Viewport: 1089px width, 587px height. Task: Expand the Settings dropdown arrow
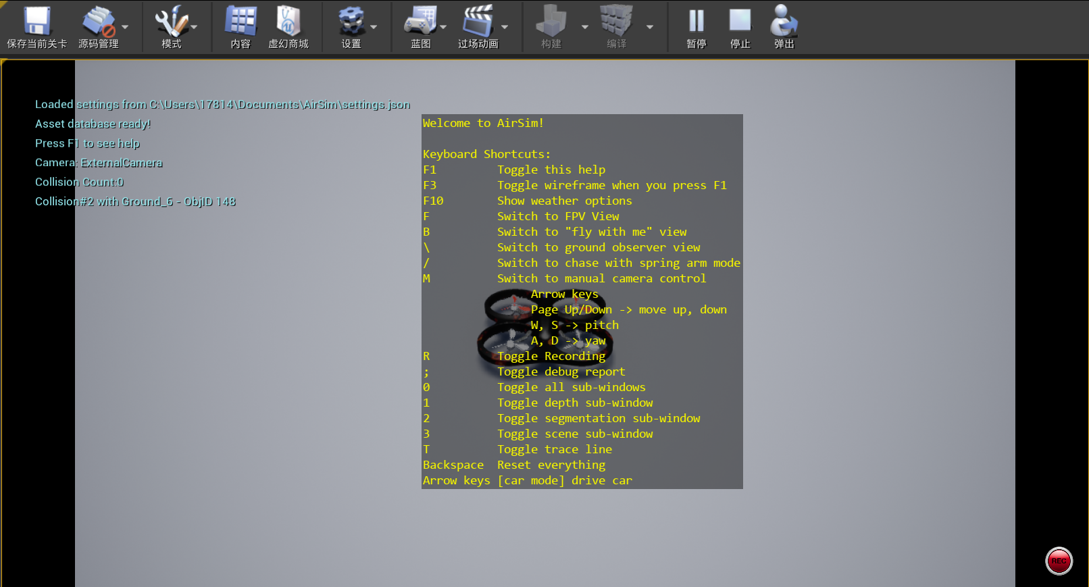pyautogui.click(x=374, y=27)
